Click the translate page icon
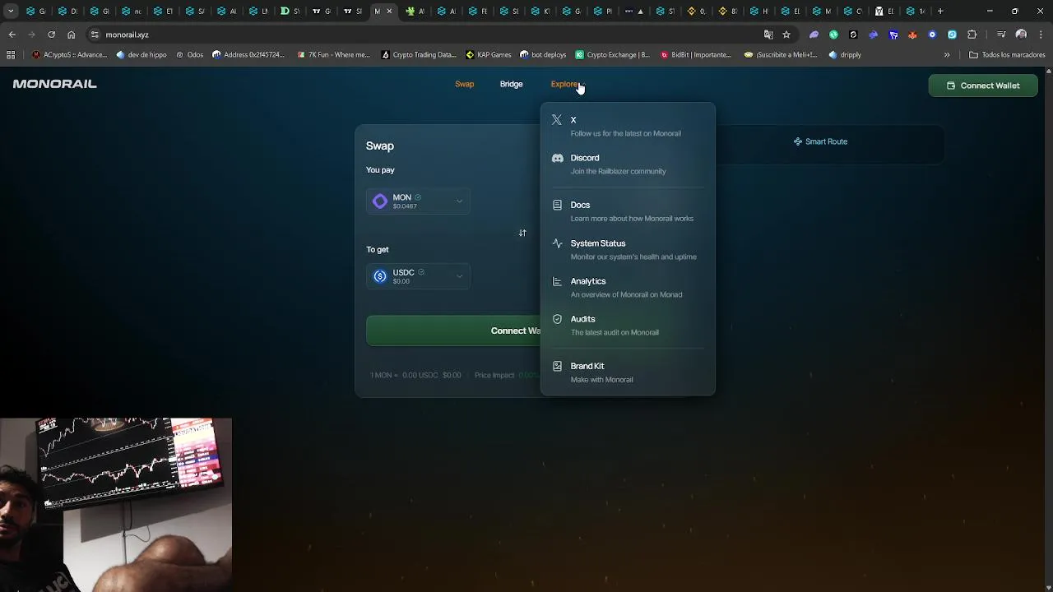This screenshot has height=592, width=1053. pos(768,35)
